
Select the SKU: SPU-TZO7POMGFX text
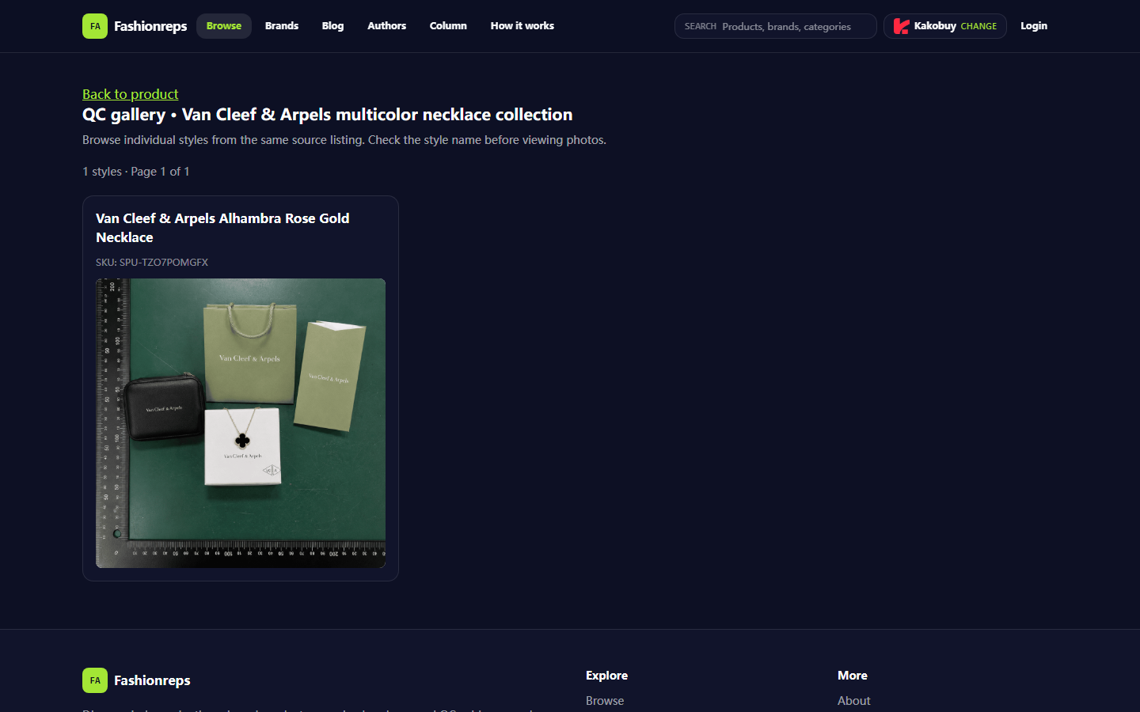pos(152,262)
